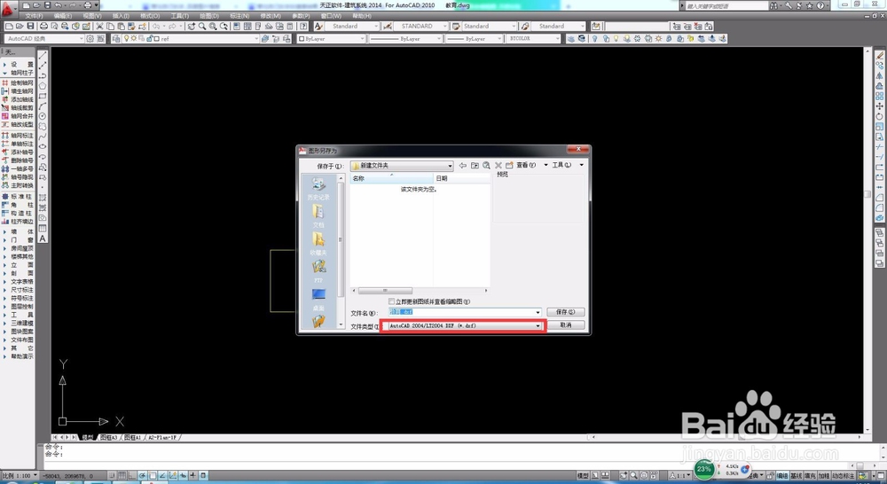Screen dimensions: 887x484
Task: Select the Ellipse draw tool
Action: point(43,146)
